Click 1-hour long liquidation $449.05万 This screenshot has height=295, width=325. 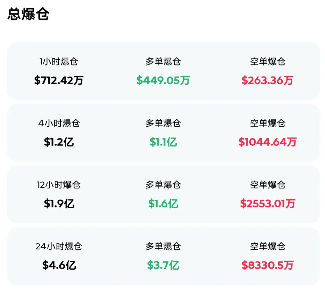tap(163, 80)
